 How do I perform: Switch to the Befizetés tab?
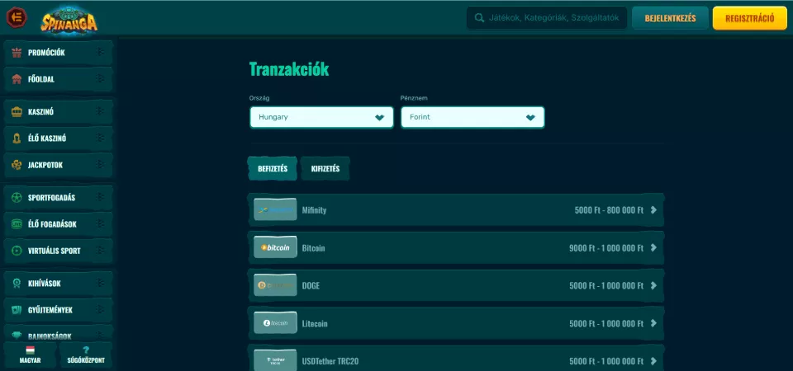273,169
